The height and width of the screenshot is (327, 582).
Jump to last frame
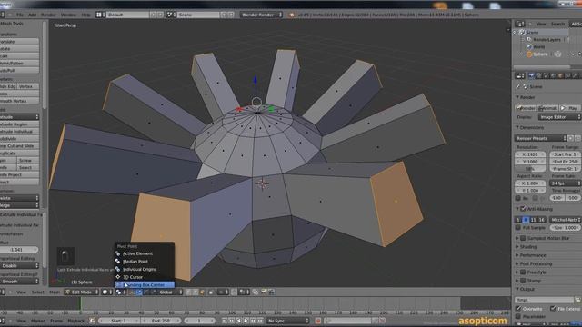coord(260,321)
